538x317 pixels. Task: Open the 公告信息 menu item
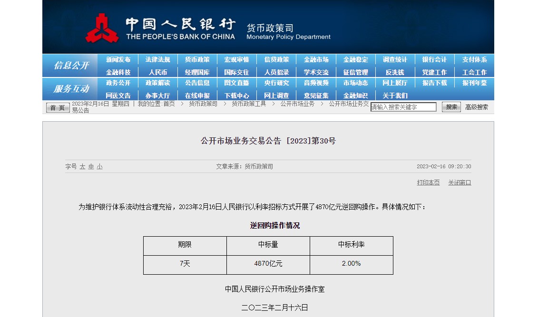[197, 83]
